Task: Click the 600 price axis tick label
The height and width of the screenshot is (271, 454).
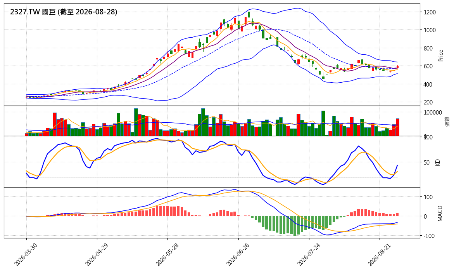Action: pyautogui.click(x=428, y=66)
